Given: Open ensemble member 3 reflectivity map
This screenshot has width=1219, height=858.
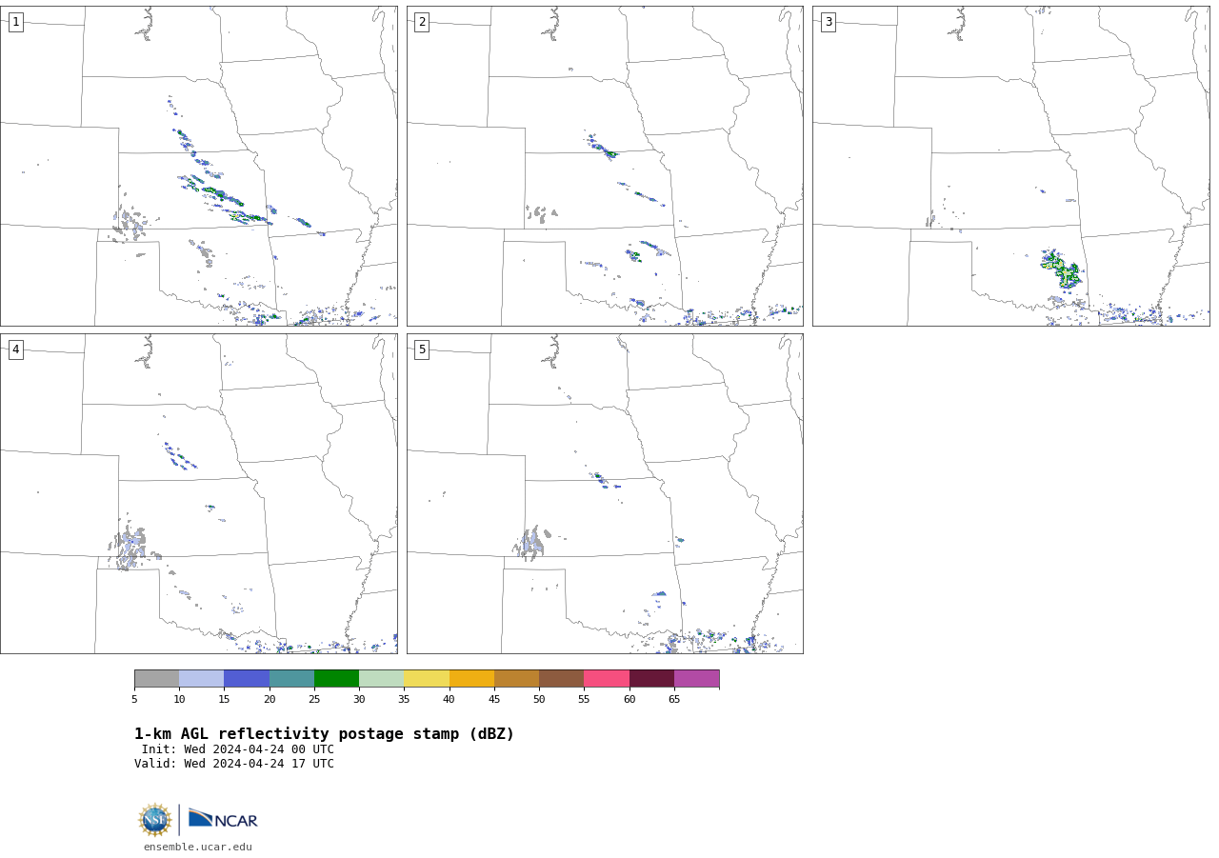Looking at the screenshot, I should (1011, 166).
